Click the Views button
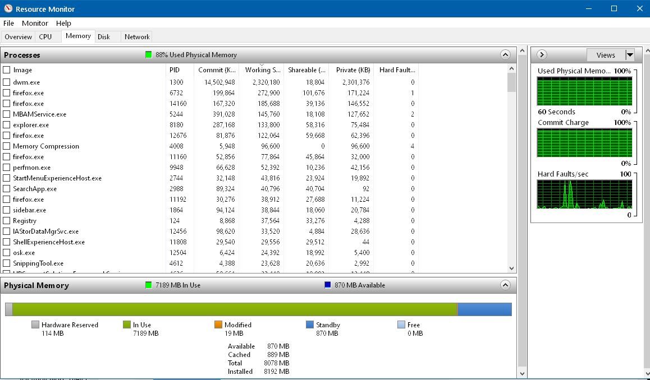The width and height of the screenshot is (650, 380). (x=606, y=54)
